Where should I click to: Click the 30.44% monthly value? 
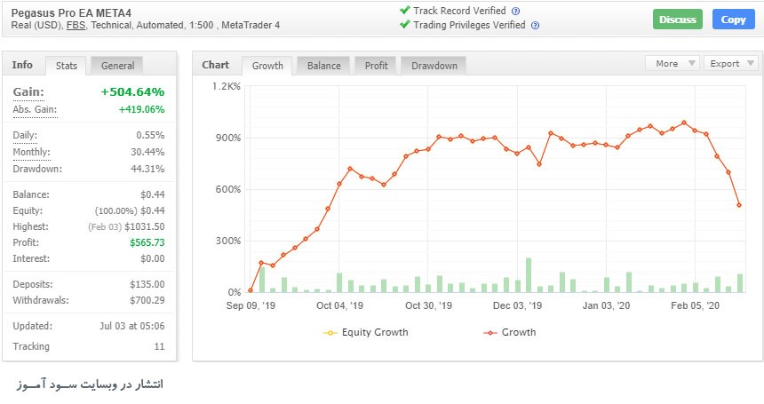[x=147, y=152]
